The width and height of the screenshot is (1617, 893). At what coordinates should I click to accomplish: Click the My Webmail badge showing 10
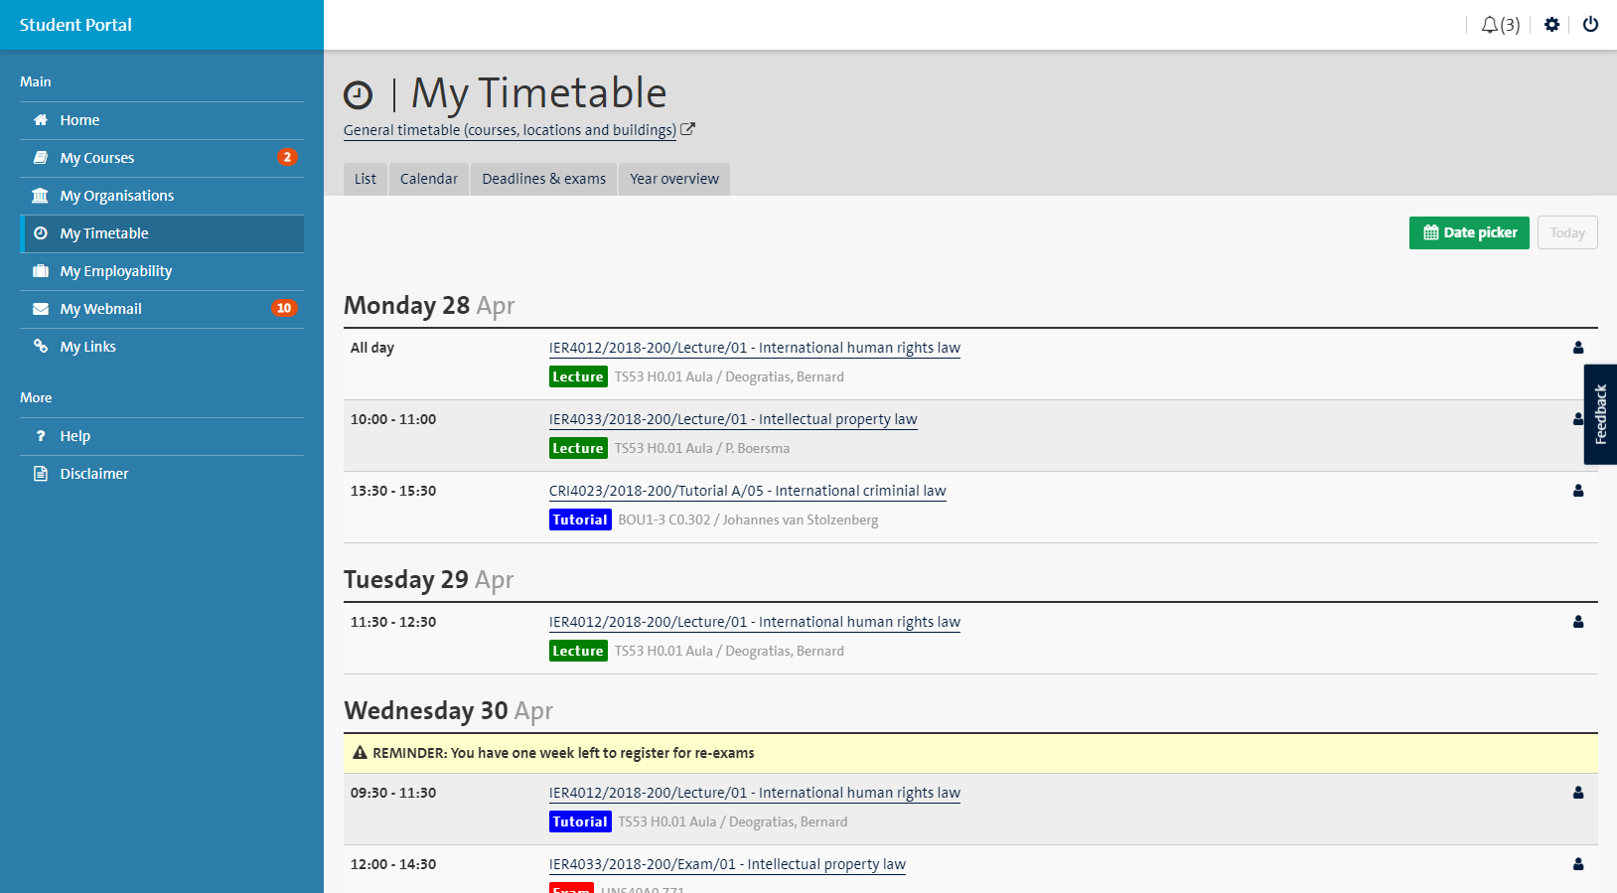284,308
